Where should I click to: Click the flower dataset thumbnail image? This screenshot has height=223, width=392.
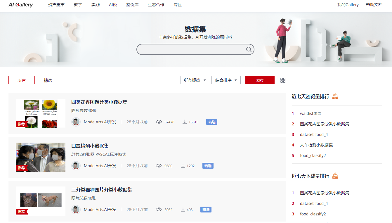coord(41,113)
